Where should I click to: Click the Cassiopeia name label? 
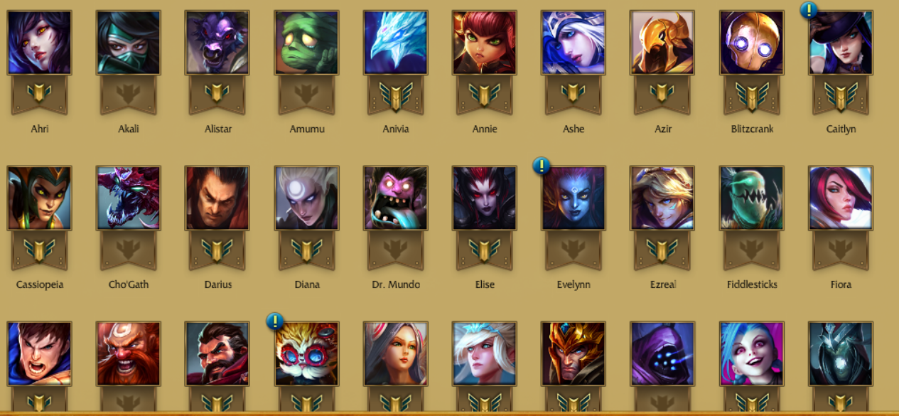(40, 284)
